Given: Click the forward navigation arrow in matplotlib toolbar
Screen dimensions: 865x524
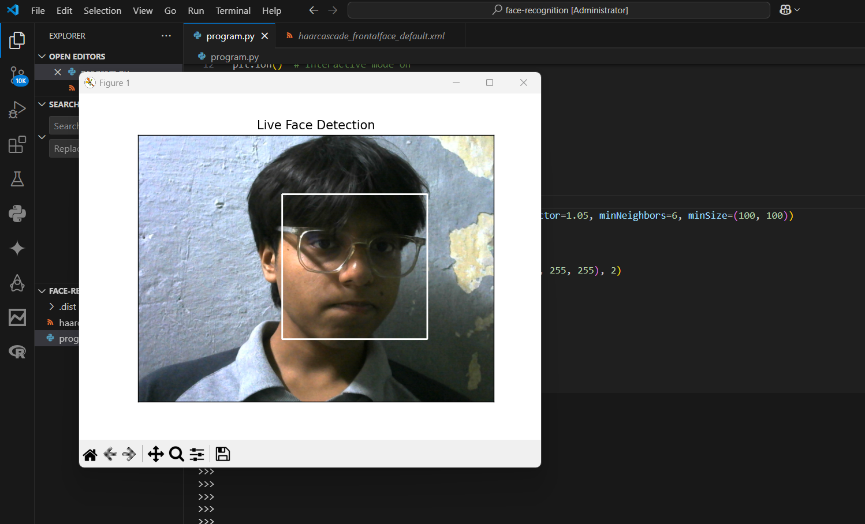Looking at the screenshot, I should coord(128,454).
